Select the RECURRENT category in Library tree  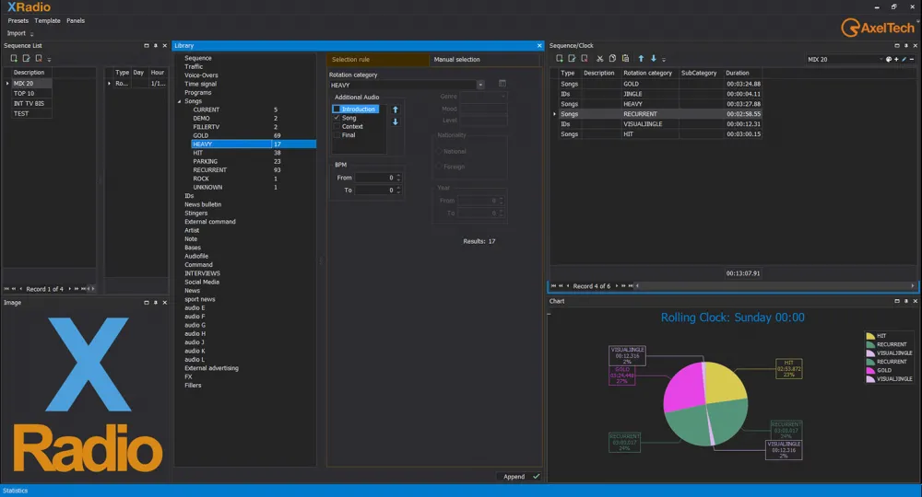209,170
